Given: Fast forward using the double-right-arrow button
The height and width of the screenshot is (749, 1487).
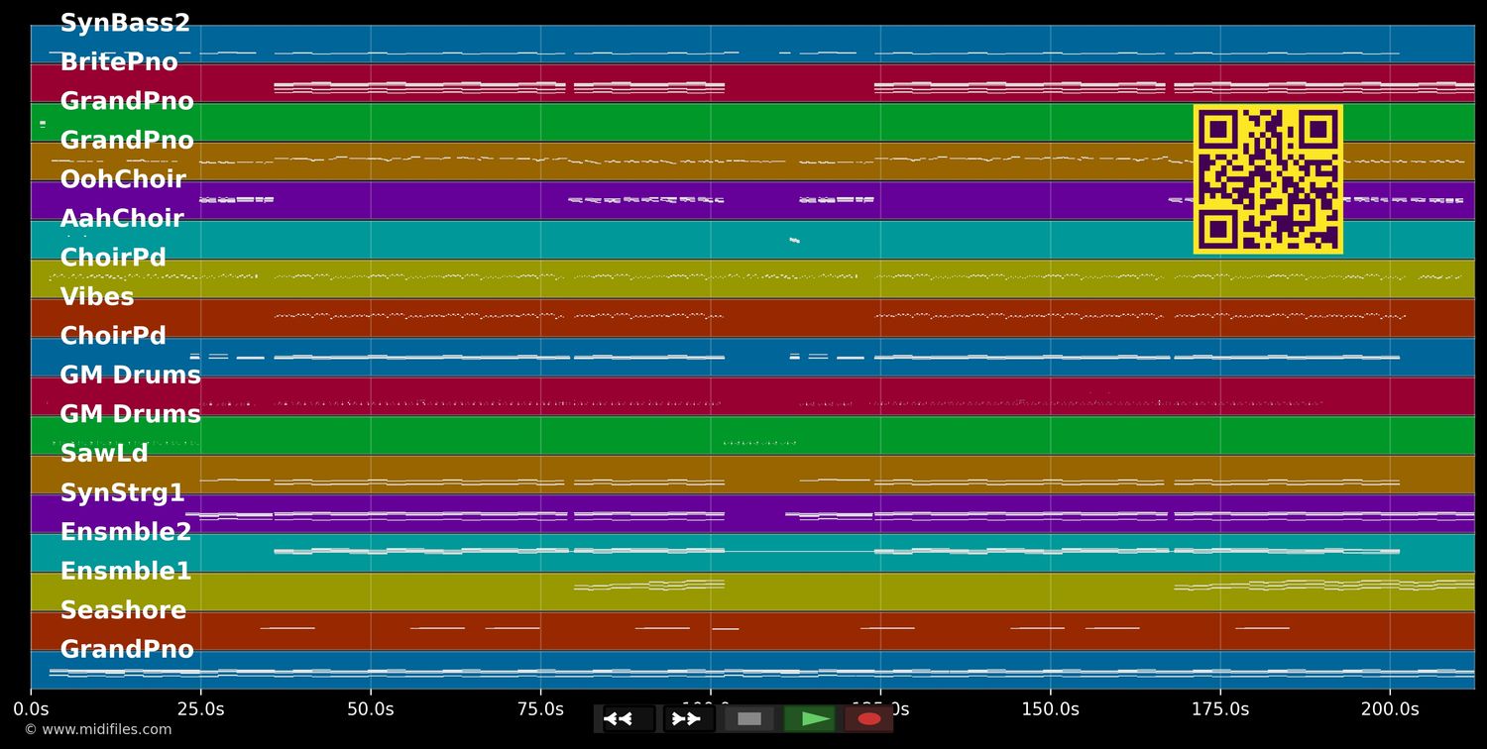Looking at the screenshot, I should 687,718.
